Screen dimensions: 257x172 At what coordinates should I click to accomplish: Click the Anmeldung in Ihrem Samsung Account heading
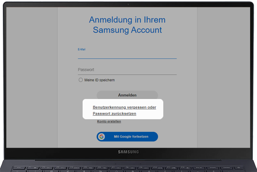[x=127, y=25]
